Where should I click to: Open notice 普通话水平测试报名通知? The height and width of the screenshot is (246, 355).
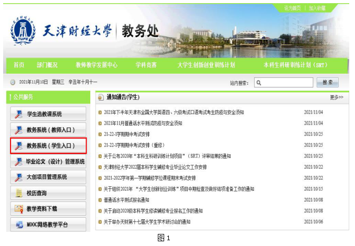126,200
